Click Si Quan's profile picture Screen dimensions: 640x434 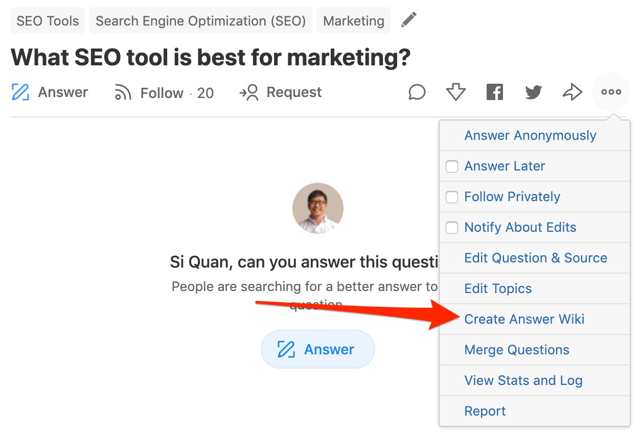[x=317, y=208]
